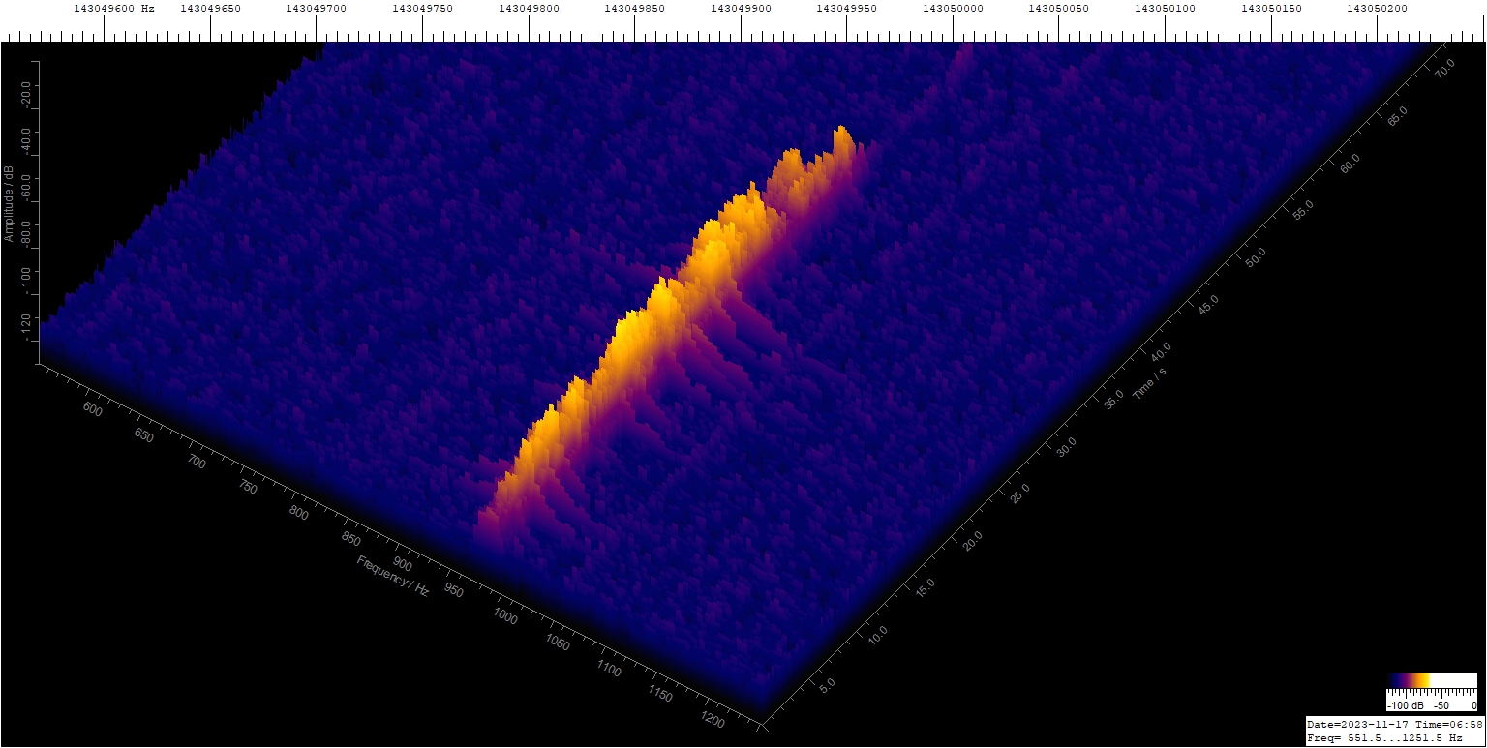
Task: Click the color palette gradient bar in the legend
Action: [x=1432, y=680]
